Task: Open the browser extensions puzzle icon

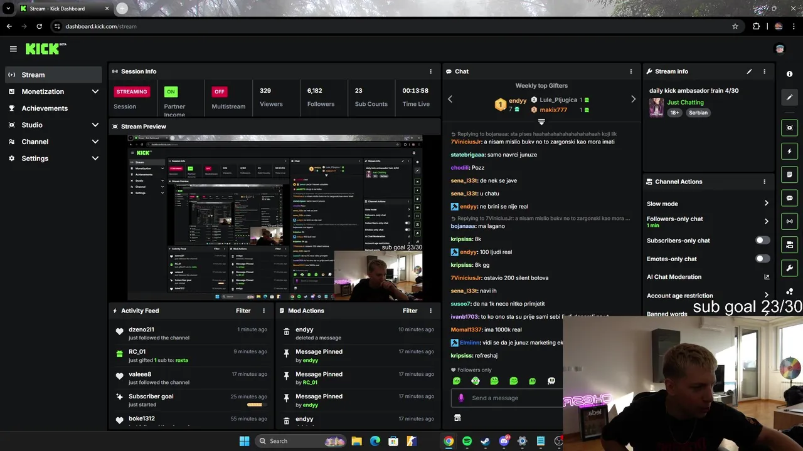Action: [x=756, y=26]
